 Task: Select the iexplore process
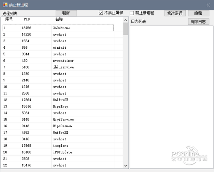tap(58, 145)
